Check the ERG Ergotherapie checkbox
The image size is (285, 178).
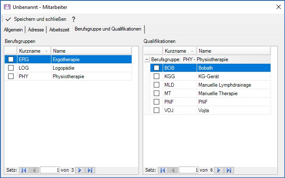[x=11, y=59]
